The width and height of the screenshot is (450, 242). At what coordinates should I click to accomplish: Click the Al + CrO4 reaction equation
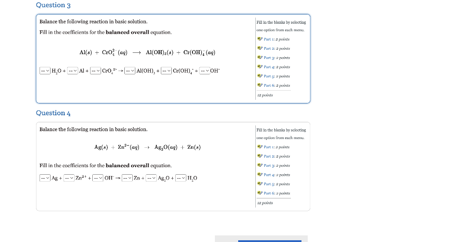click(147, 52)
